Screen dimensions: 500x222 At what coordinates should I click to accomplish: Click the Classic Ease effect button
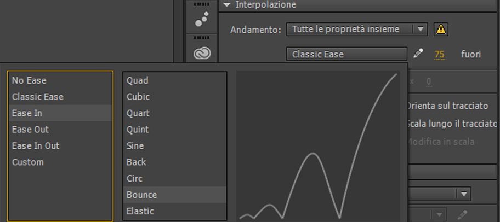coord(346,54)
